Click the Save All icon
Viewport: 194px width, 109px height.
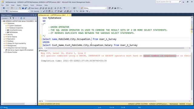(x=25, y=8)
